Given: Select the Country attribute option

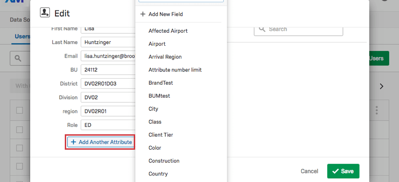Looking at the screenshot, I should [158, 174].
